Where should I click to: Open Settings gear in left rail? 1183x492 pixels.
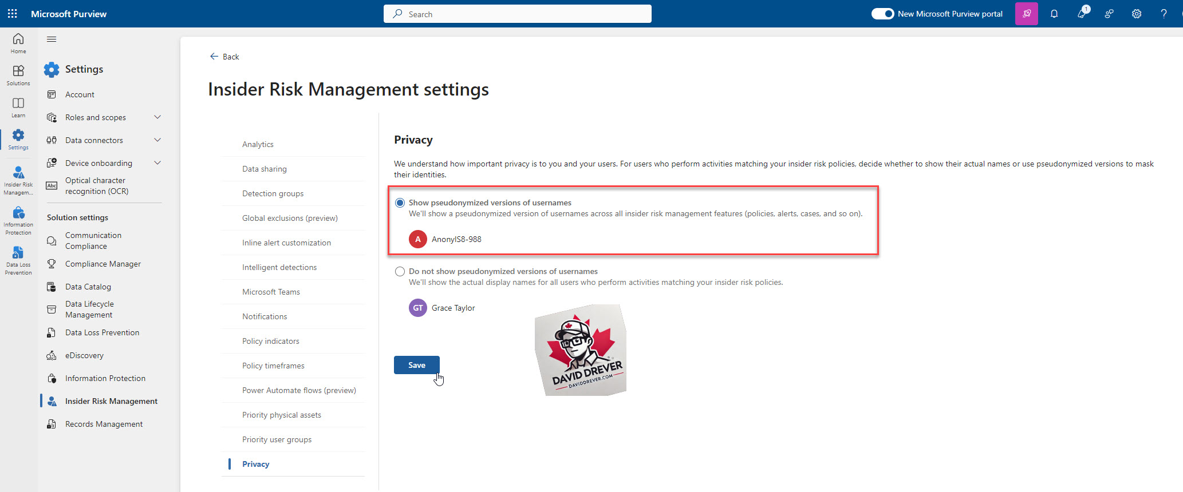point(18,139)
